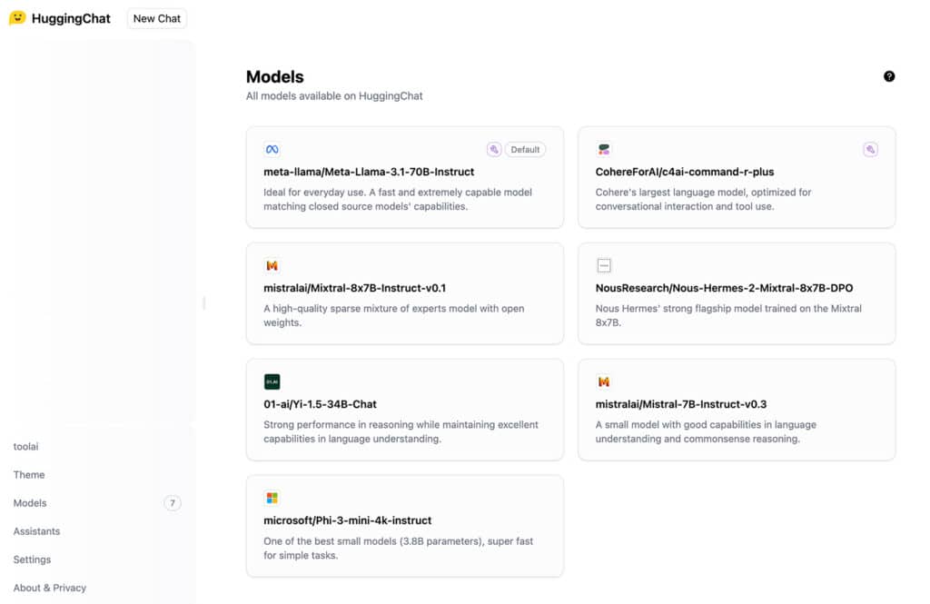Viewport: 930px width, 604px height.
Task: Click the tools icon on the Meta-Llama card
Action: (493, 149)
